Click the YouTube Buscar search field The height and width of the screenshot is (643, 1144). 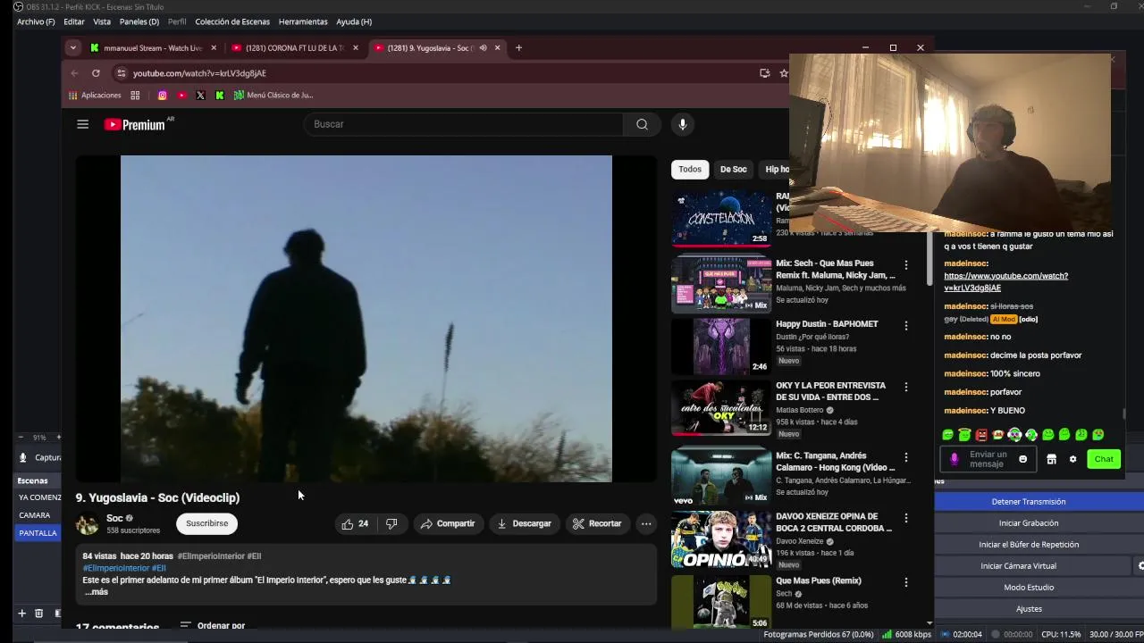tap(463, 124)
